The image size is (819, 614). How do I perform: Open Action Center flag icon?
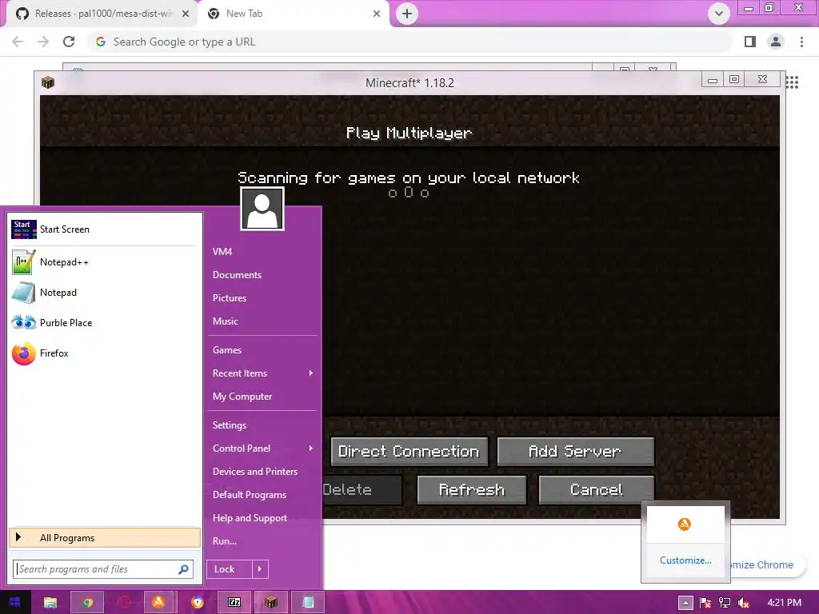pyautogui.click(x=705, y=603)
